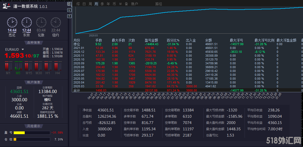This screenshot has width=303, height=147.
Task: Click the New York (纽约) clock icon
Action: 56,22
